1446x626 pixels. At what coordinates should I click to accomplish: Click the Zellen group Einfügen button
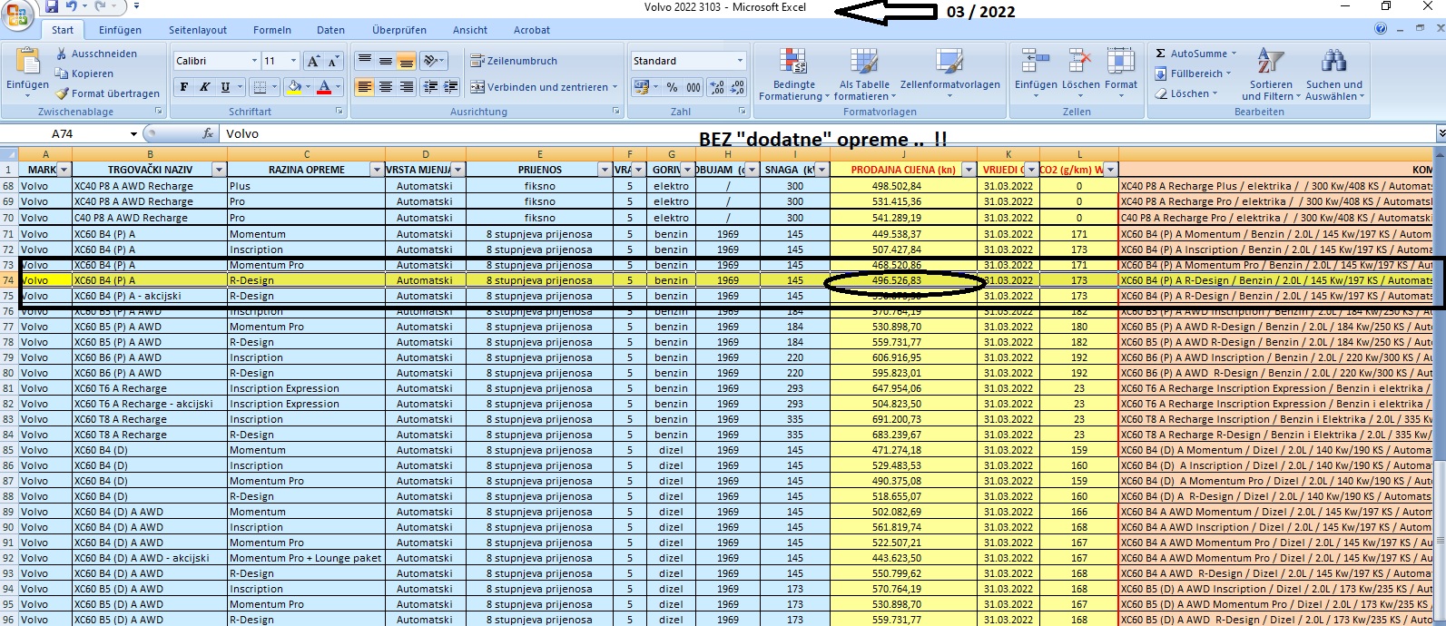click(x=1036, y=71)
